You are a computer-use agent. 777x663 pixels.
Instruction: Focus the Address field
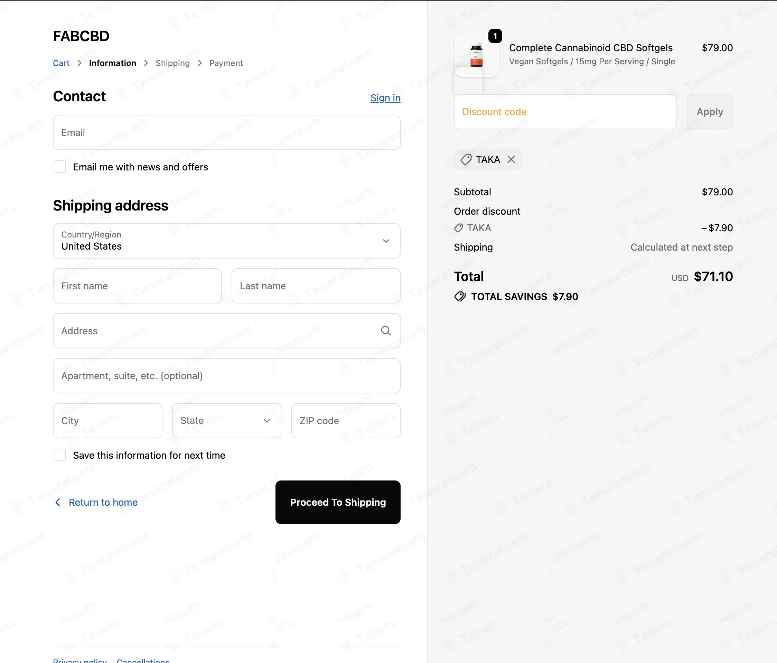(226, 331)
